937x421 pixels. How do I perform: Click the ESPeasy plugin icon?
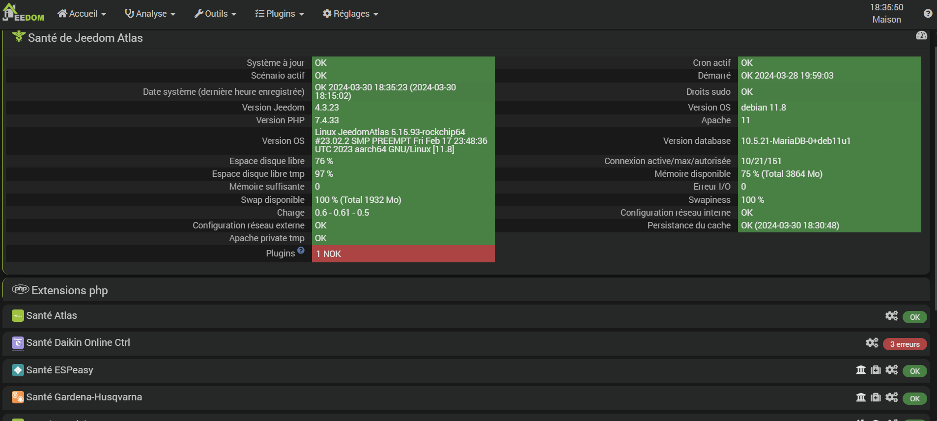pyautogui.click(x=18, y=370)
